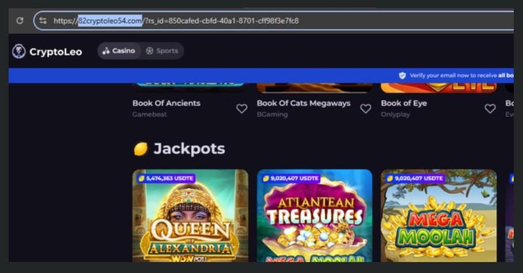
Task: Click 9,020,407 USDTE badge on Atlantean Treasures
Action: point(290,179)
